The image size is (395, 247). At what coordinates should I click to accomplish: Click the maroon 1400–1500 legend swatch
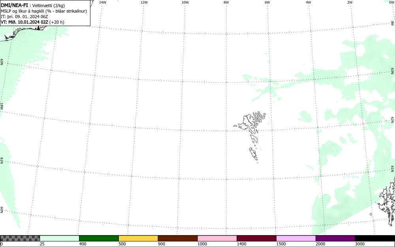pyautogui.click(x=256, y=238)
